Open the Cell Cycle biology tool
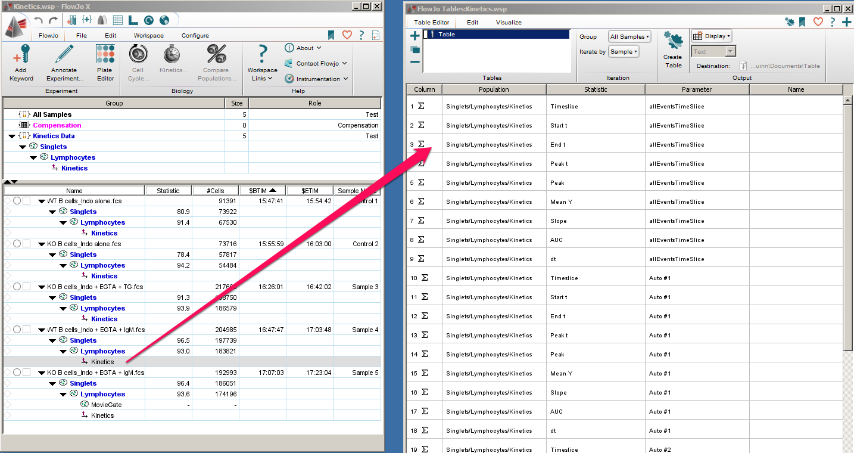 (x=138, y=63)
